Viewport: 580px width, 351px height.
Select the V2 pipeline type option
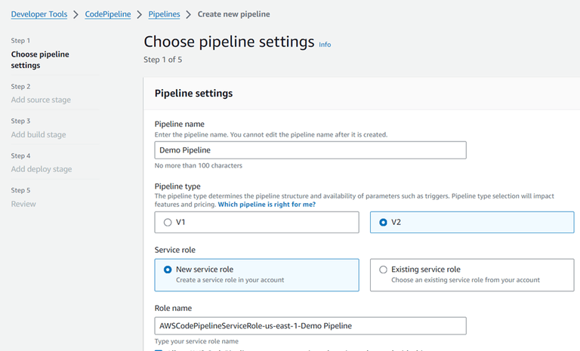click(x=384, y=223)
